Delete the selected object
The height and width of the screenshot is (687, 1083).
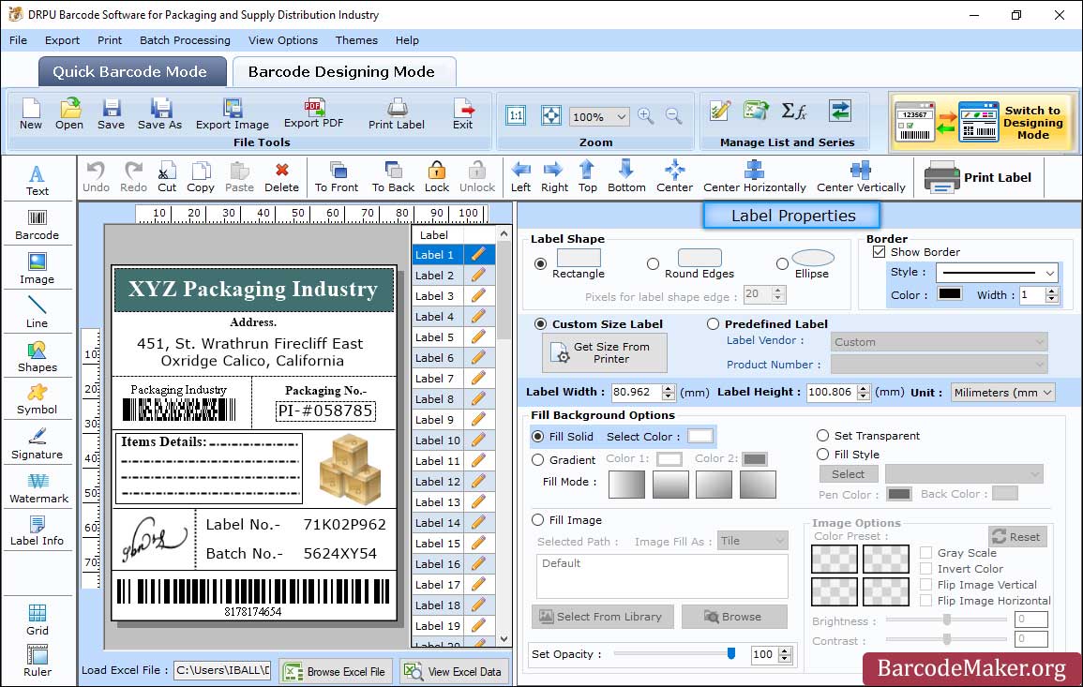pos(282,177)
